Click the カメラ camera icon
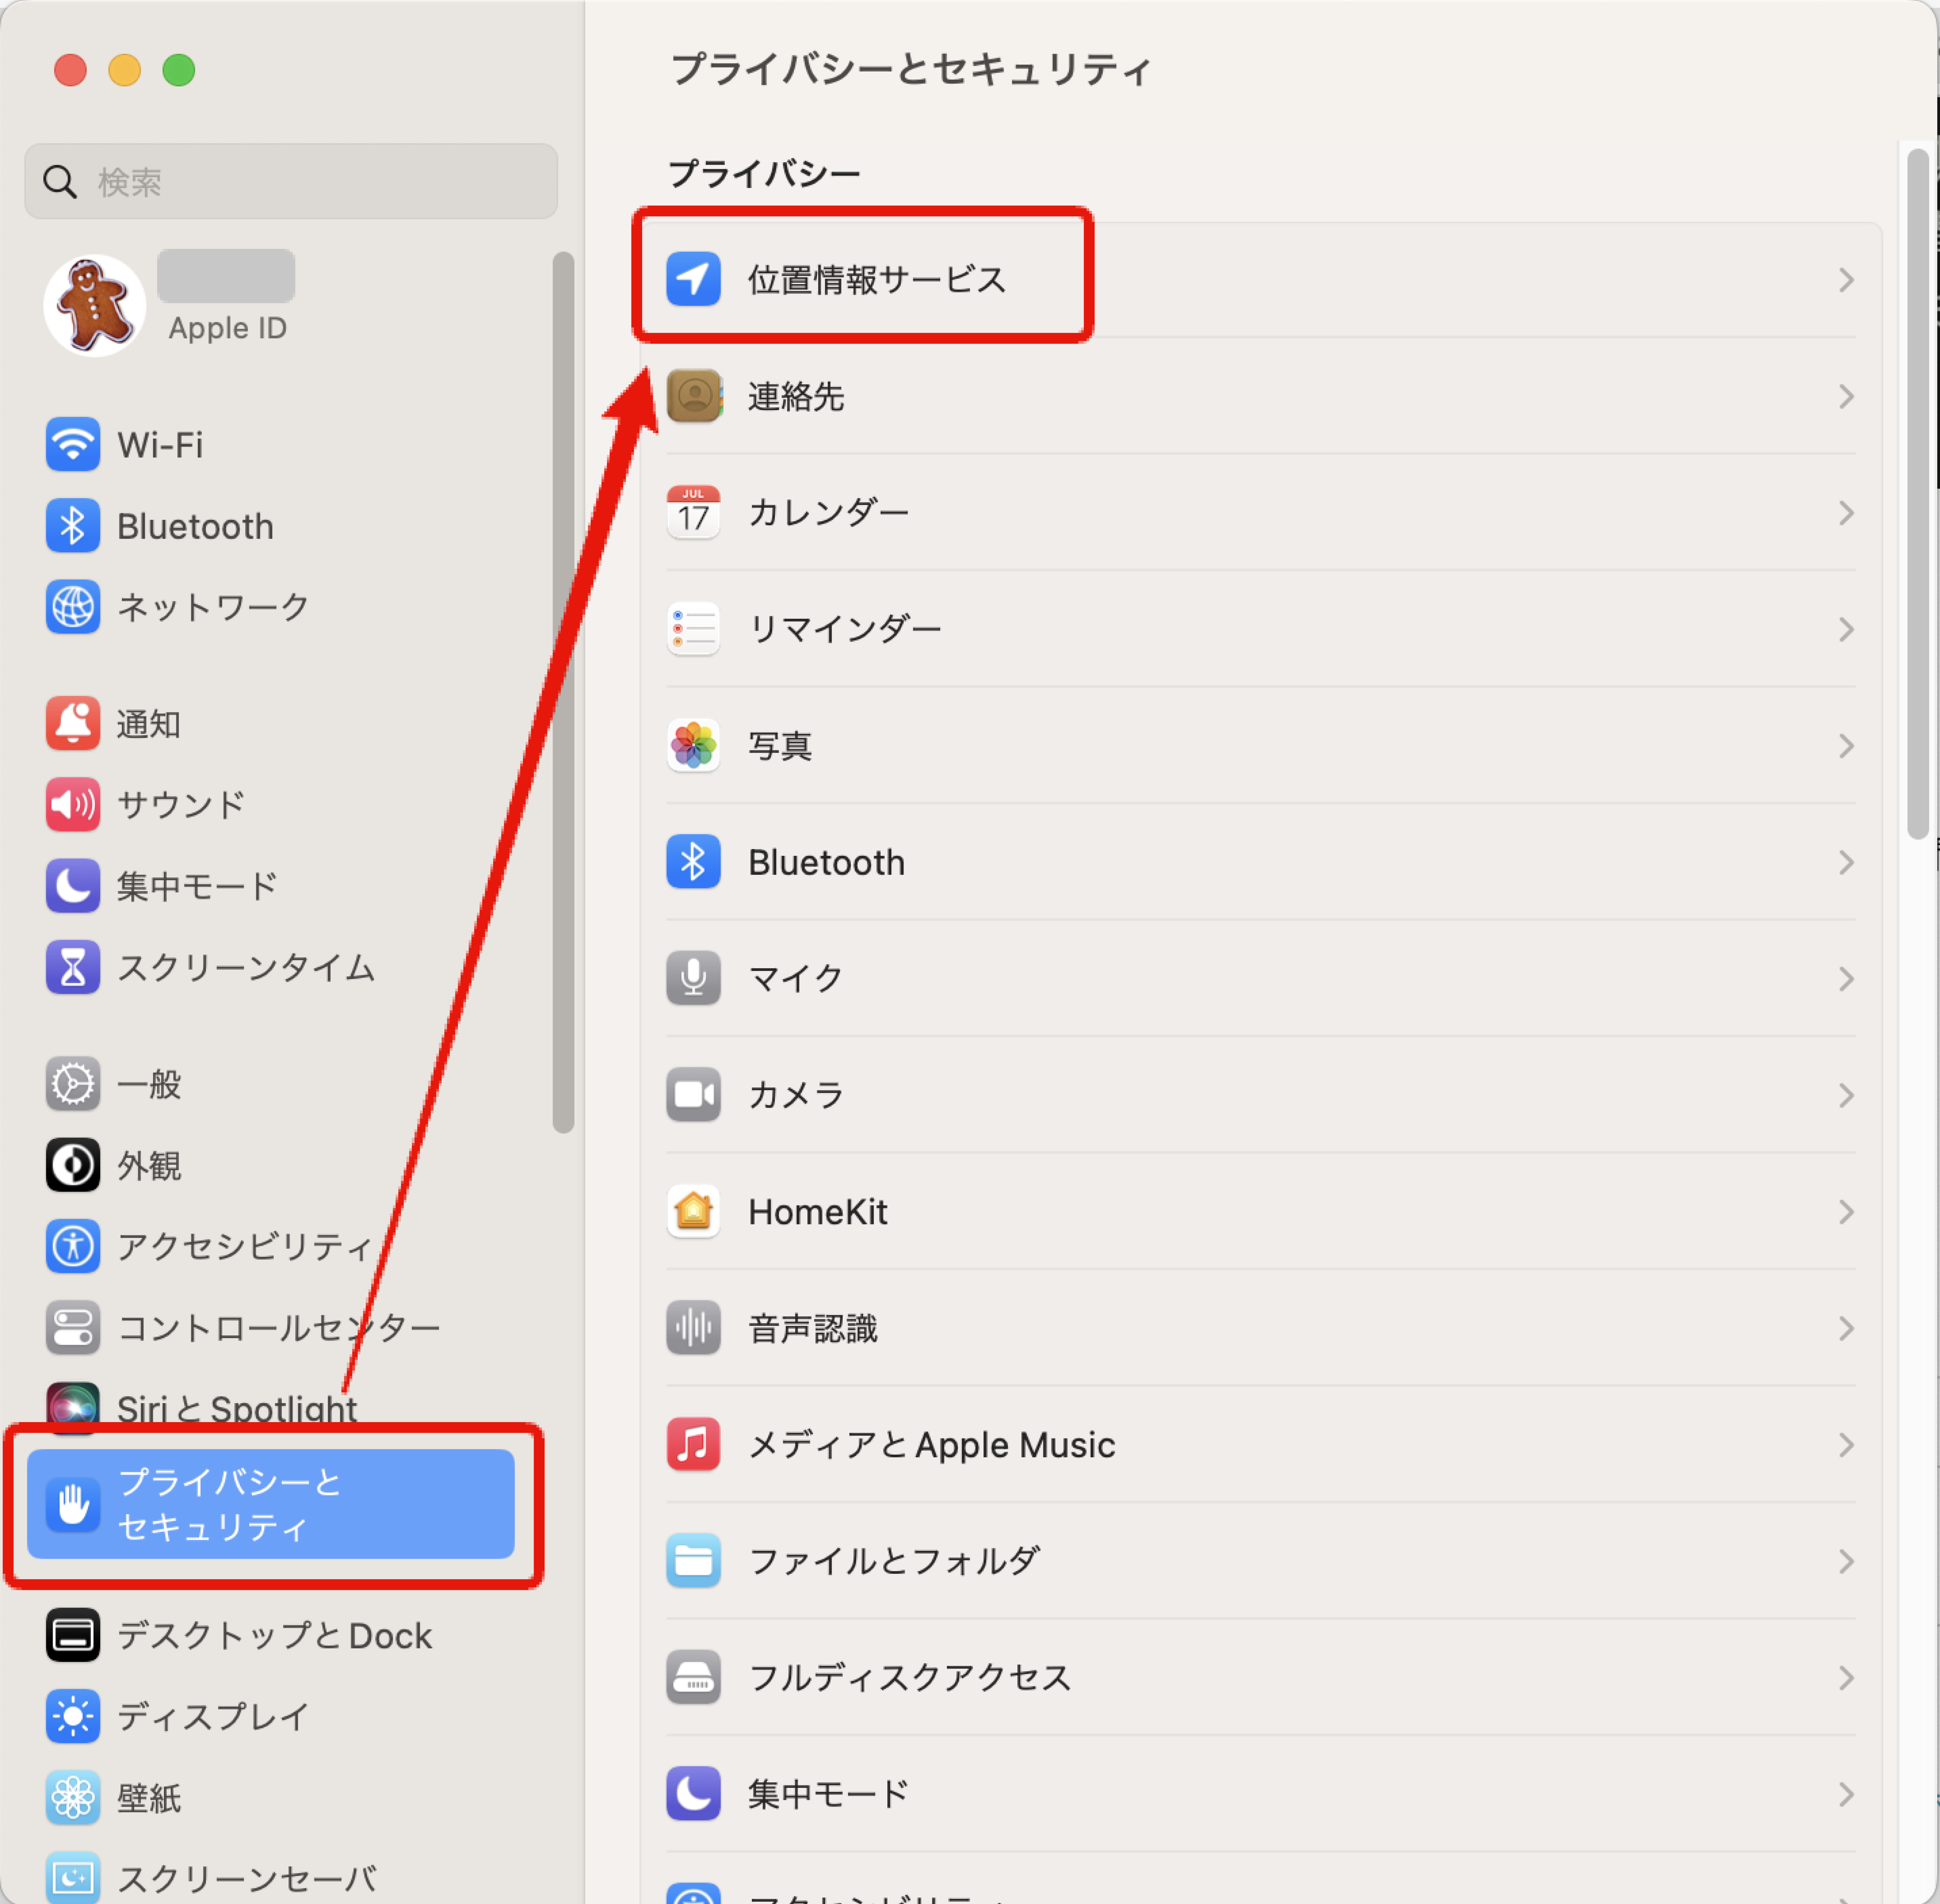1940x1904 pixels. [693, 1095]
